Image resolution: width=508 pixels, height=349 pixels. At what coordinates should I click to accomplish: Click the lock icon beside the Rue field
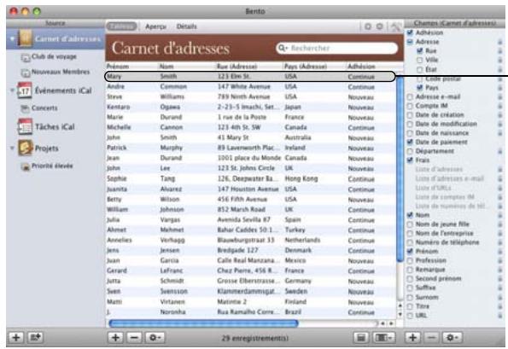click(500, 51)
